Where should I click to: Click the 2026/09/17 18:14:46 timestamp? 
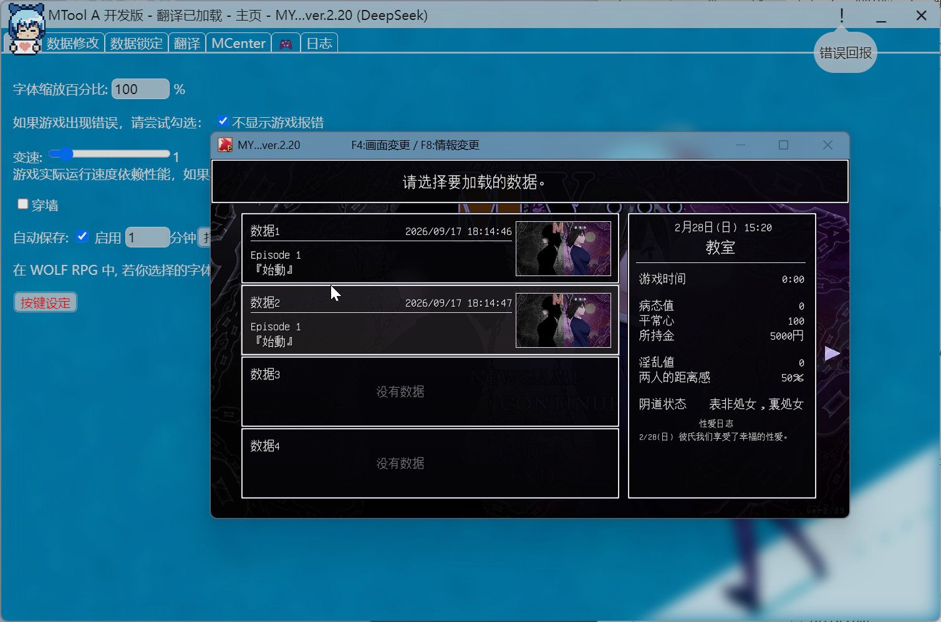458,231
